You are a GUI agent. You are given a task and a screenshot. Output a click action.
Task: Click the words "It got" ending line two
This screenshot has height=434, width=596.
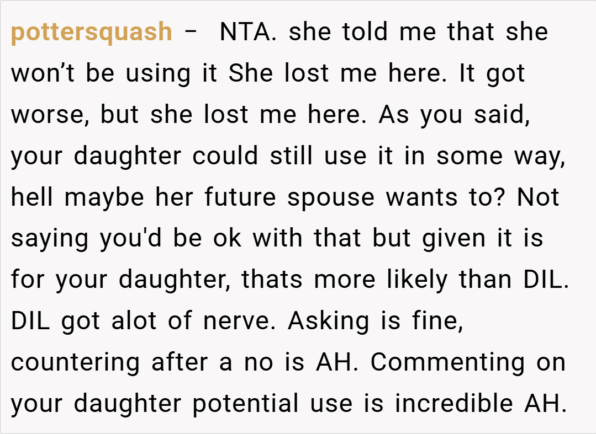[492, 73]
